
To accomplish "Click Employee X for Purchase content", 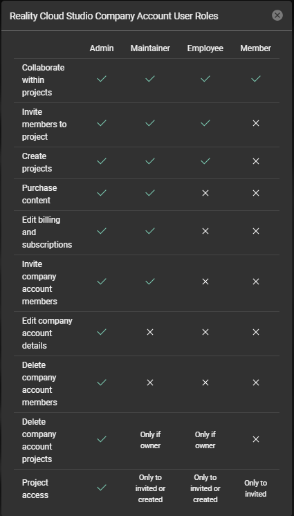I will 205,193.
